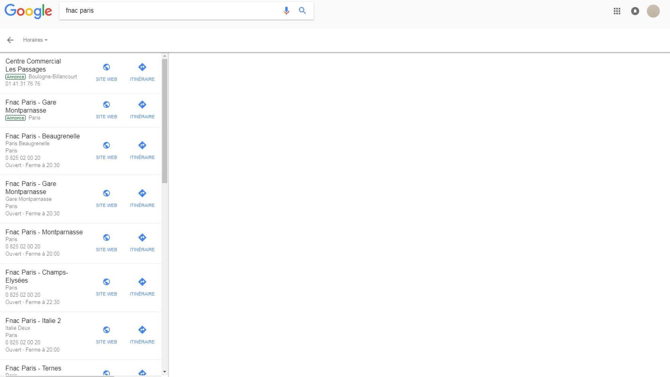670x377 pixels.
Task: Open website of Fnac Paris - Montparnasse
Action: (x=106, y=243)
